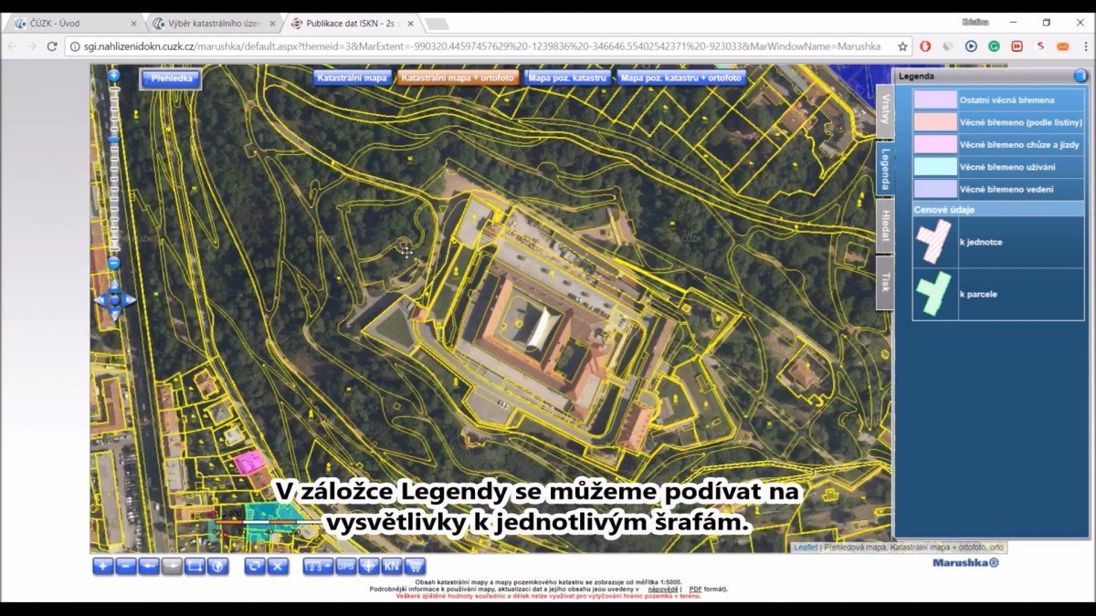Open the Tisk side tab

884,284
